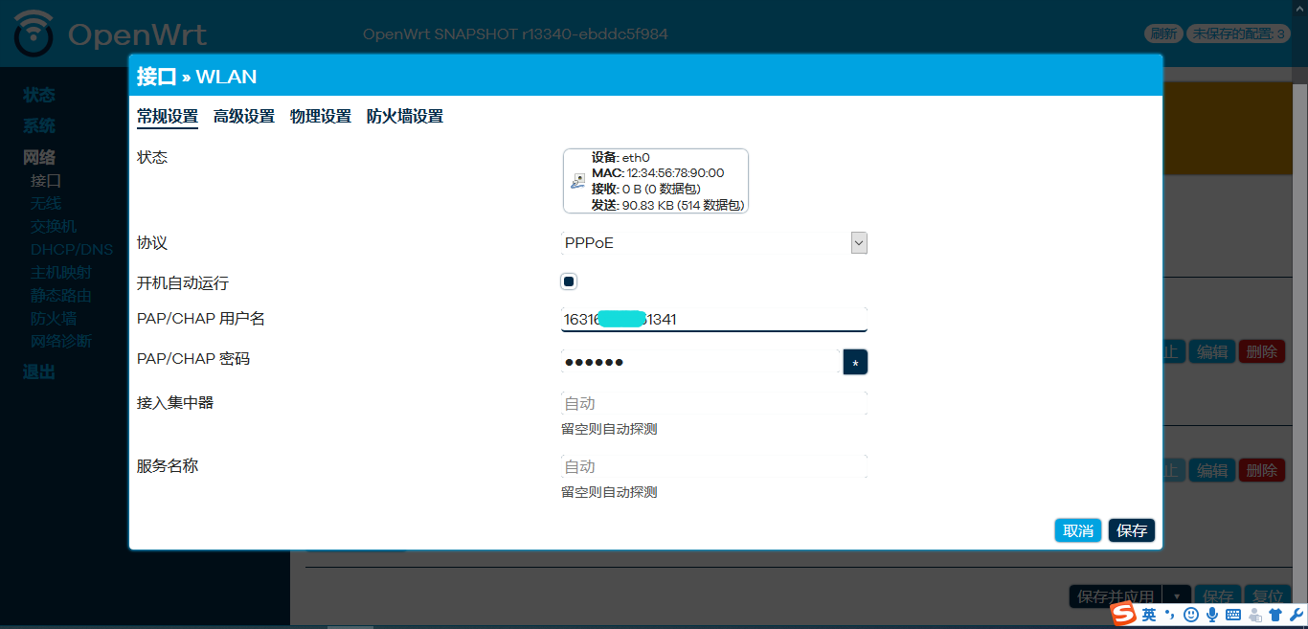Toggle the 开机自动运行 checkbox
This screenshot has width=1308, height=629.
click(569, 281)
